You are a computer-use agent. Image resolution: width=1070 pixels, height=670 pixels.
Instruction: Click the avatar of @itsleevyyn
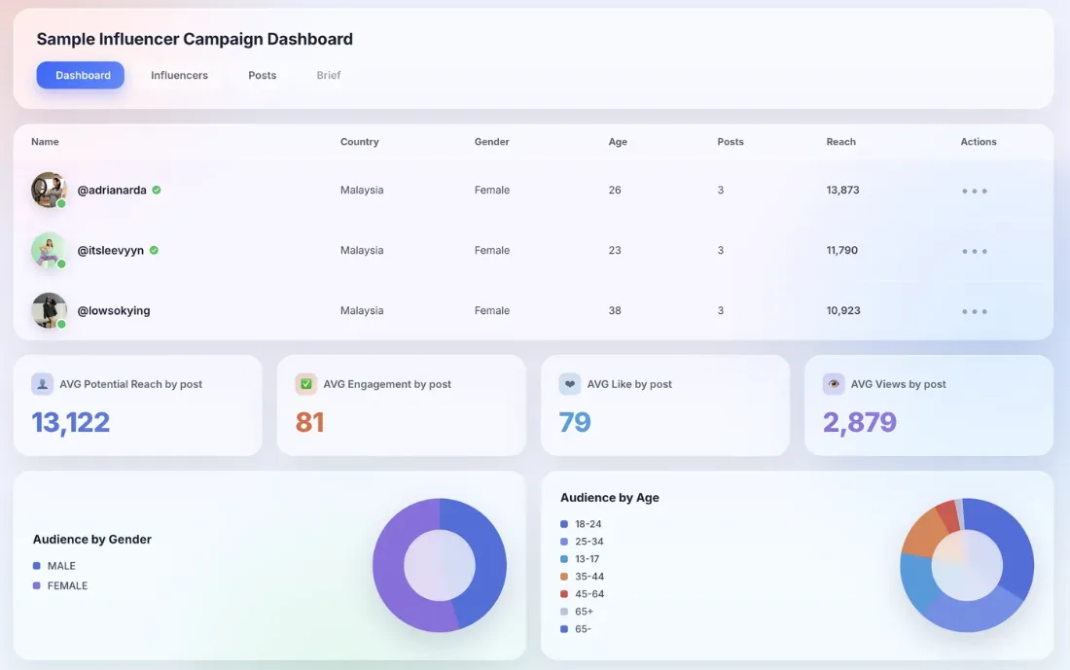click(x=50, y=250)
